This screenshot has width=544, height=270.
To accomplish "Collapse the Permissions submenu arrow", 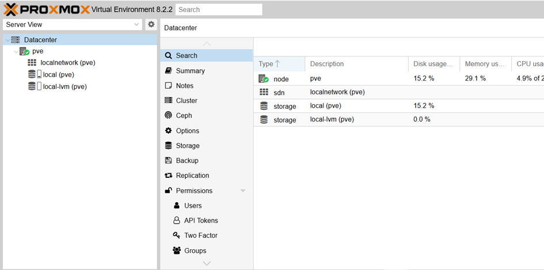I will pos(243,191).
